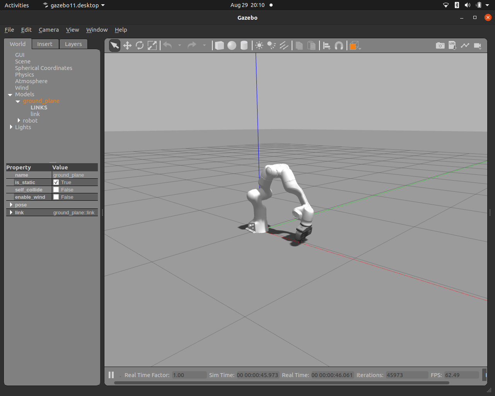Select the arrow selection mode tool
Image resolution: width=495 pixels, height=396 pixels.
pyautogui.click(x=115, y=46)
